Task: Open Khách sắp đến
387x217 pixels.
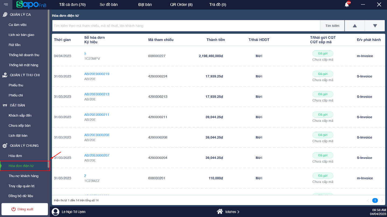Action: pyautogui.click(x=20, y=115)
